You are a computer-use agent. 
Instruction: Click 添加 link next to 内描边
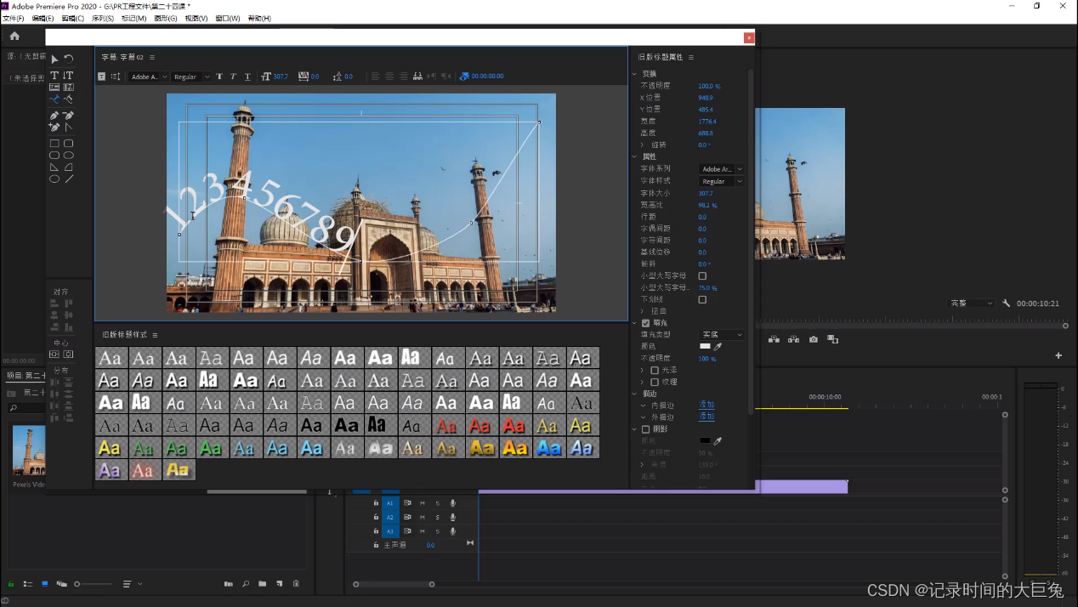point(706,406)
